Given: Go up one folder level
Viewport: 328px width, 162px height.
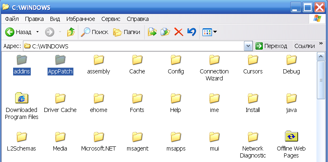Looking at the screenshot, I should click(71, 32).
